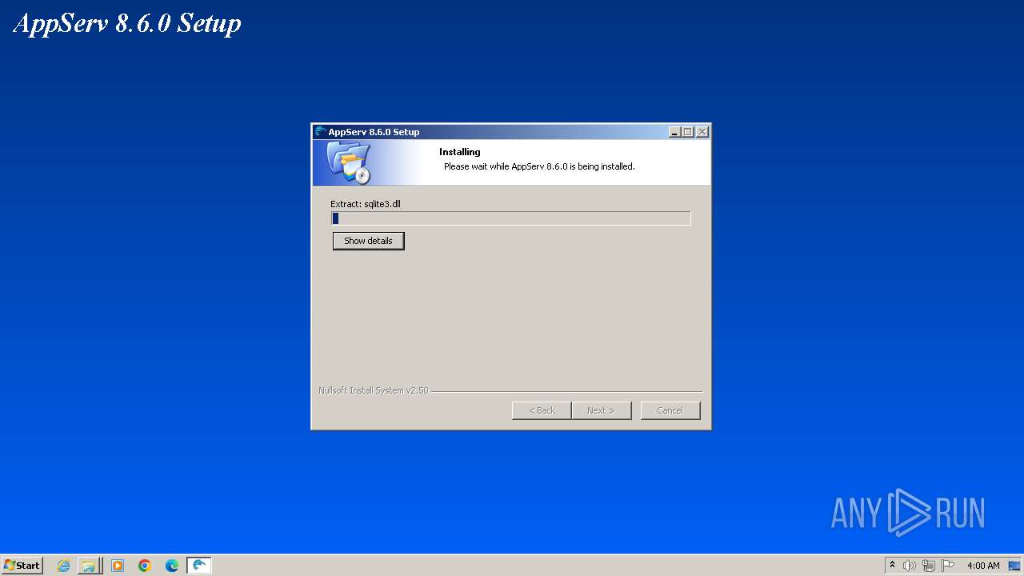Click the installation progress bar
The height and width of the screenshot is (576, 1024).
pos(510,218)
